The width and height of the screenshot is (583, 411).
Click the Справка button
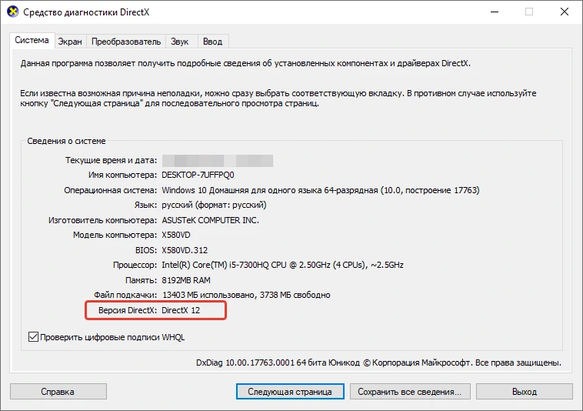click(x=58, y=392)
